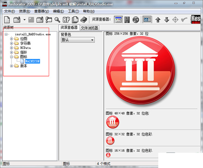Image resolution: width=203 pixels, height=168 pixels.
Task: Click the move up arrow icon
Action: (158, 20)
